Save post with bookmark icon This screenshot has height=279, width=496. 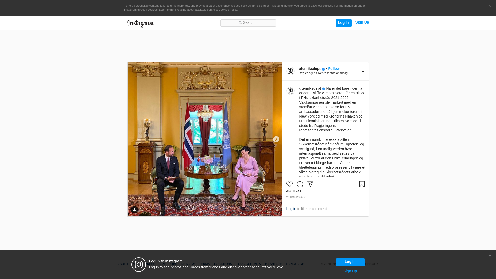coord(362,184)
